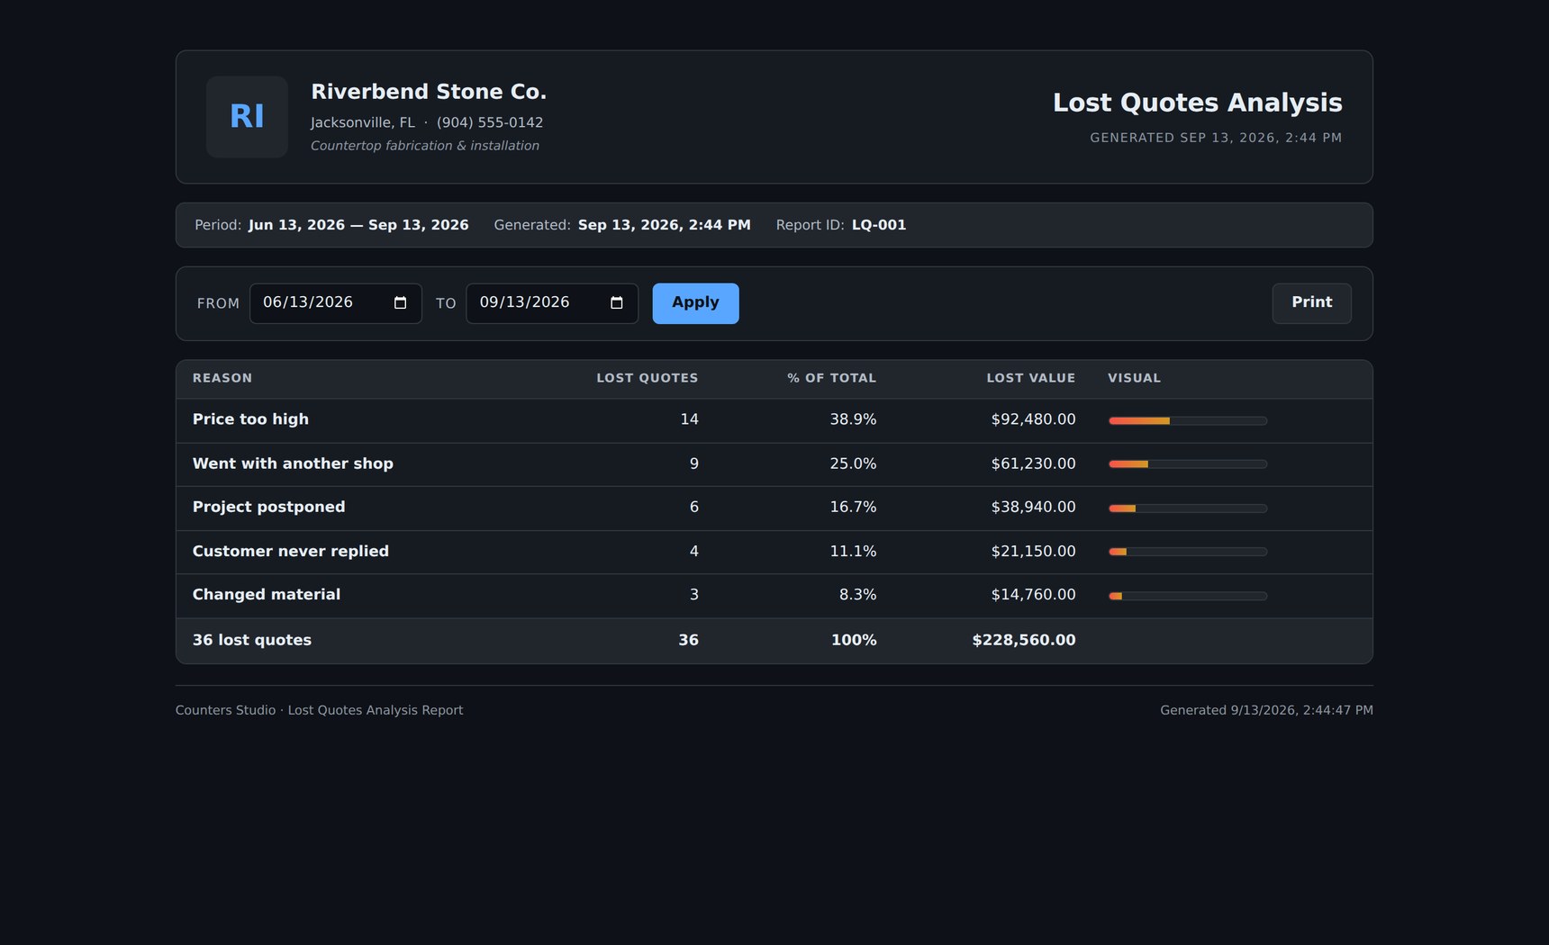Click the 36 lost quotes total label

tap(252, 640)
